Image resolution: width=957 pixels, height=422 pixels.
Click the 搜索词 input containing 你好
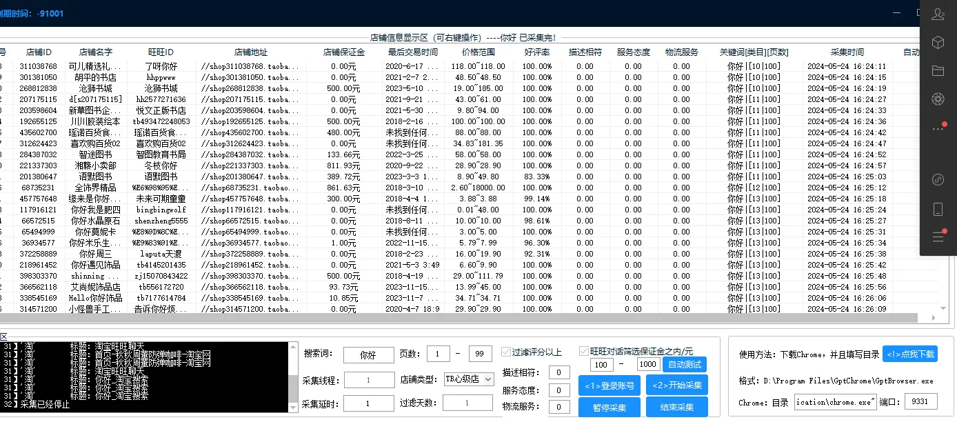tap(368, 354)
